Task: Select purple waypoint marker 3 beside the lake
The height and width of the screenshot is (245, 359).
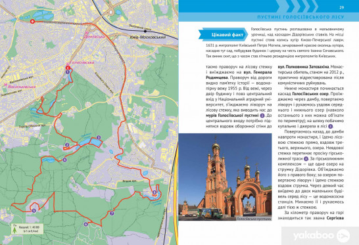Action: point(99,137)
